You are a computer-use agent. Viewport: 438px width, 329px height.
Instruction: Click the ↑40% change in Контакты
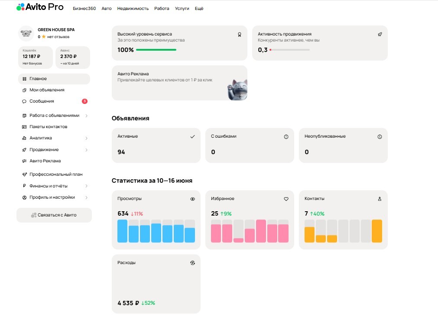click(x=317, y=214)
